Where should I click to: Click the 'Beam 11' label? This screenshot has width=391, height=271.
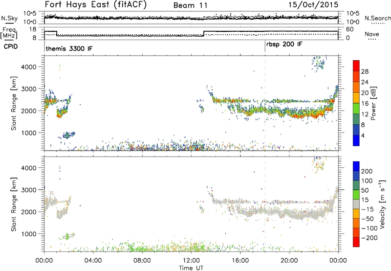(190, 5)
